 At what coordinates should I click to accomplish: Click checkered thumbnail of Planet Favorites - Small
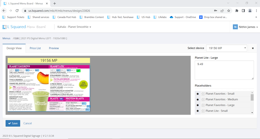coord(203,94)
